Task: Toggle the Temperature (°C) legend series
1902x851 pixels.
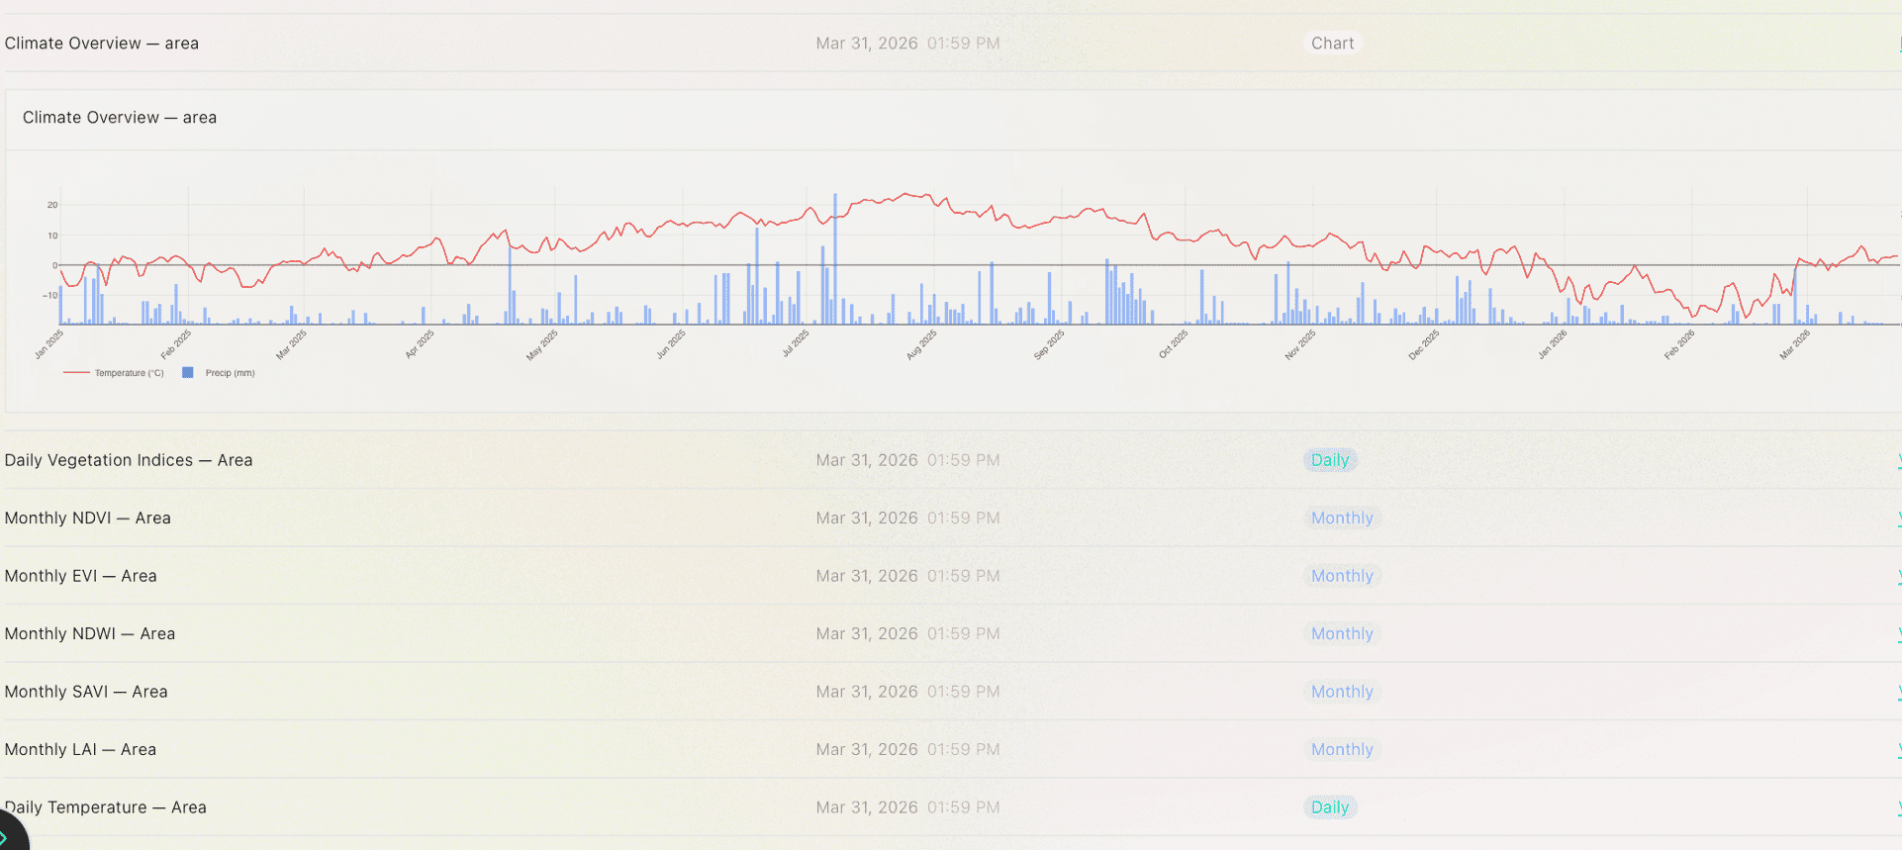Action: coord(129,373)
